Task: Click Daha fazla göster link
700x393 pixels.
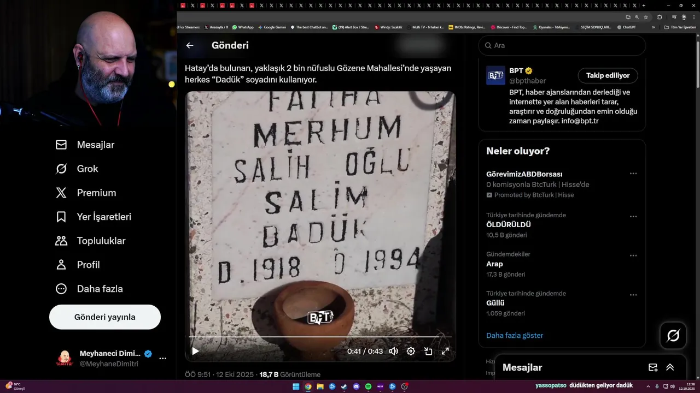Action: coord(515,335)
